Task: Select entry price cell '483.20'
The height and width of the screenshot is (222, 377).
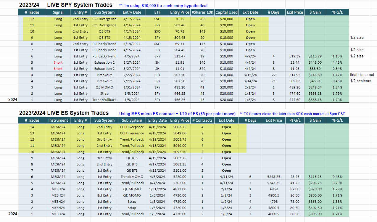Action: coord(180,87)
